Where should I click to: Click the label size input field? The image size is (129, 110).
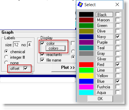pyautogui.click(x=16, y=45)
